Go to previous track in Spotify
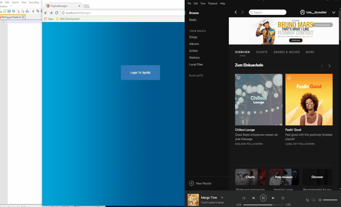 click(254, 198)
